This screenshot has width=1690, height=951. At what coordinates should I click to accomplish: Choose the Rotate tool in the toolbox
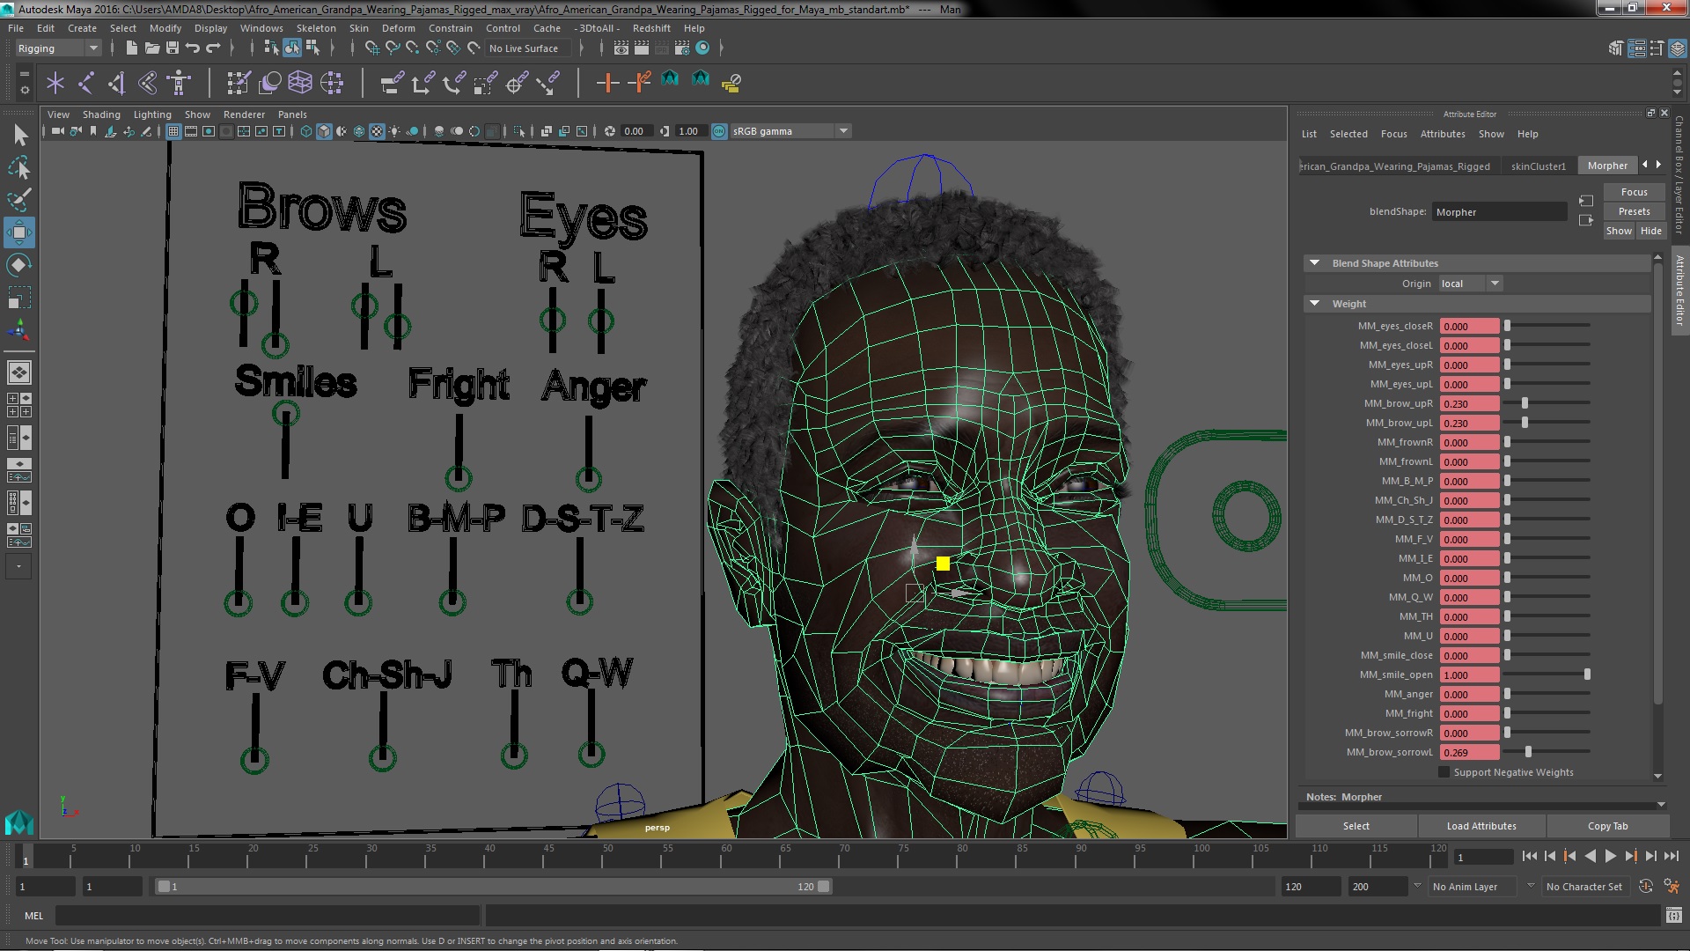[x=19, y=265]
